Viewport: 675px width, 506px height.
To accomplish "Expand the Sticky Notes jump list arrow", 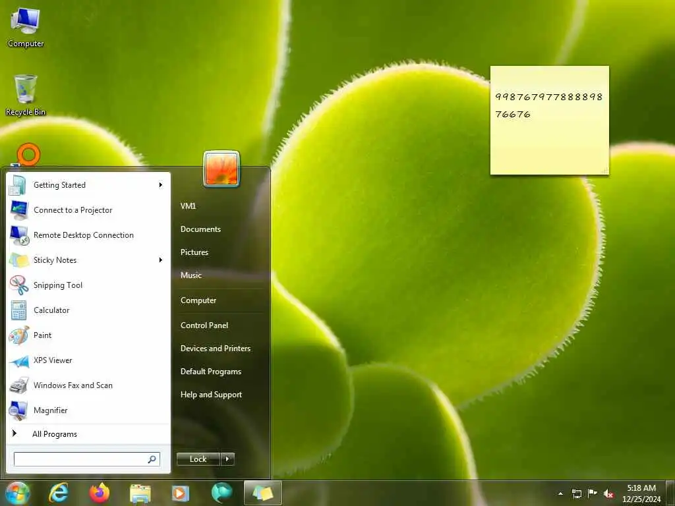I will click(x=161, y=260).
